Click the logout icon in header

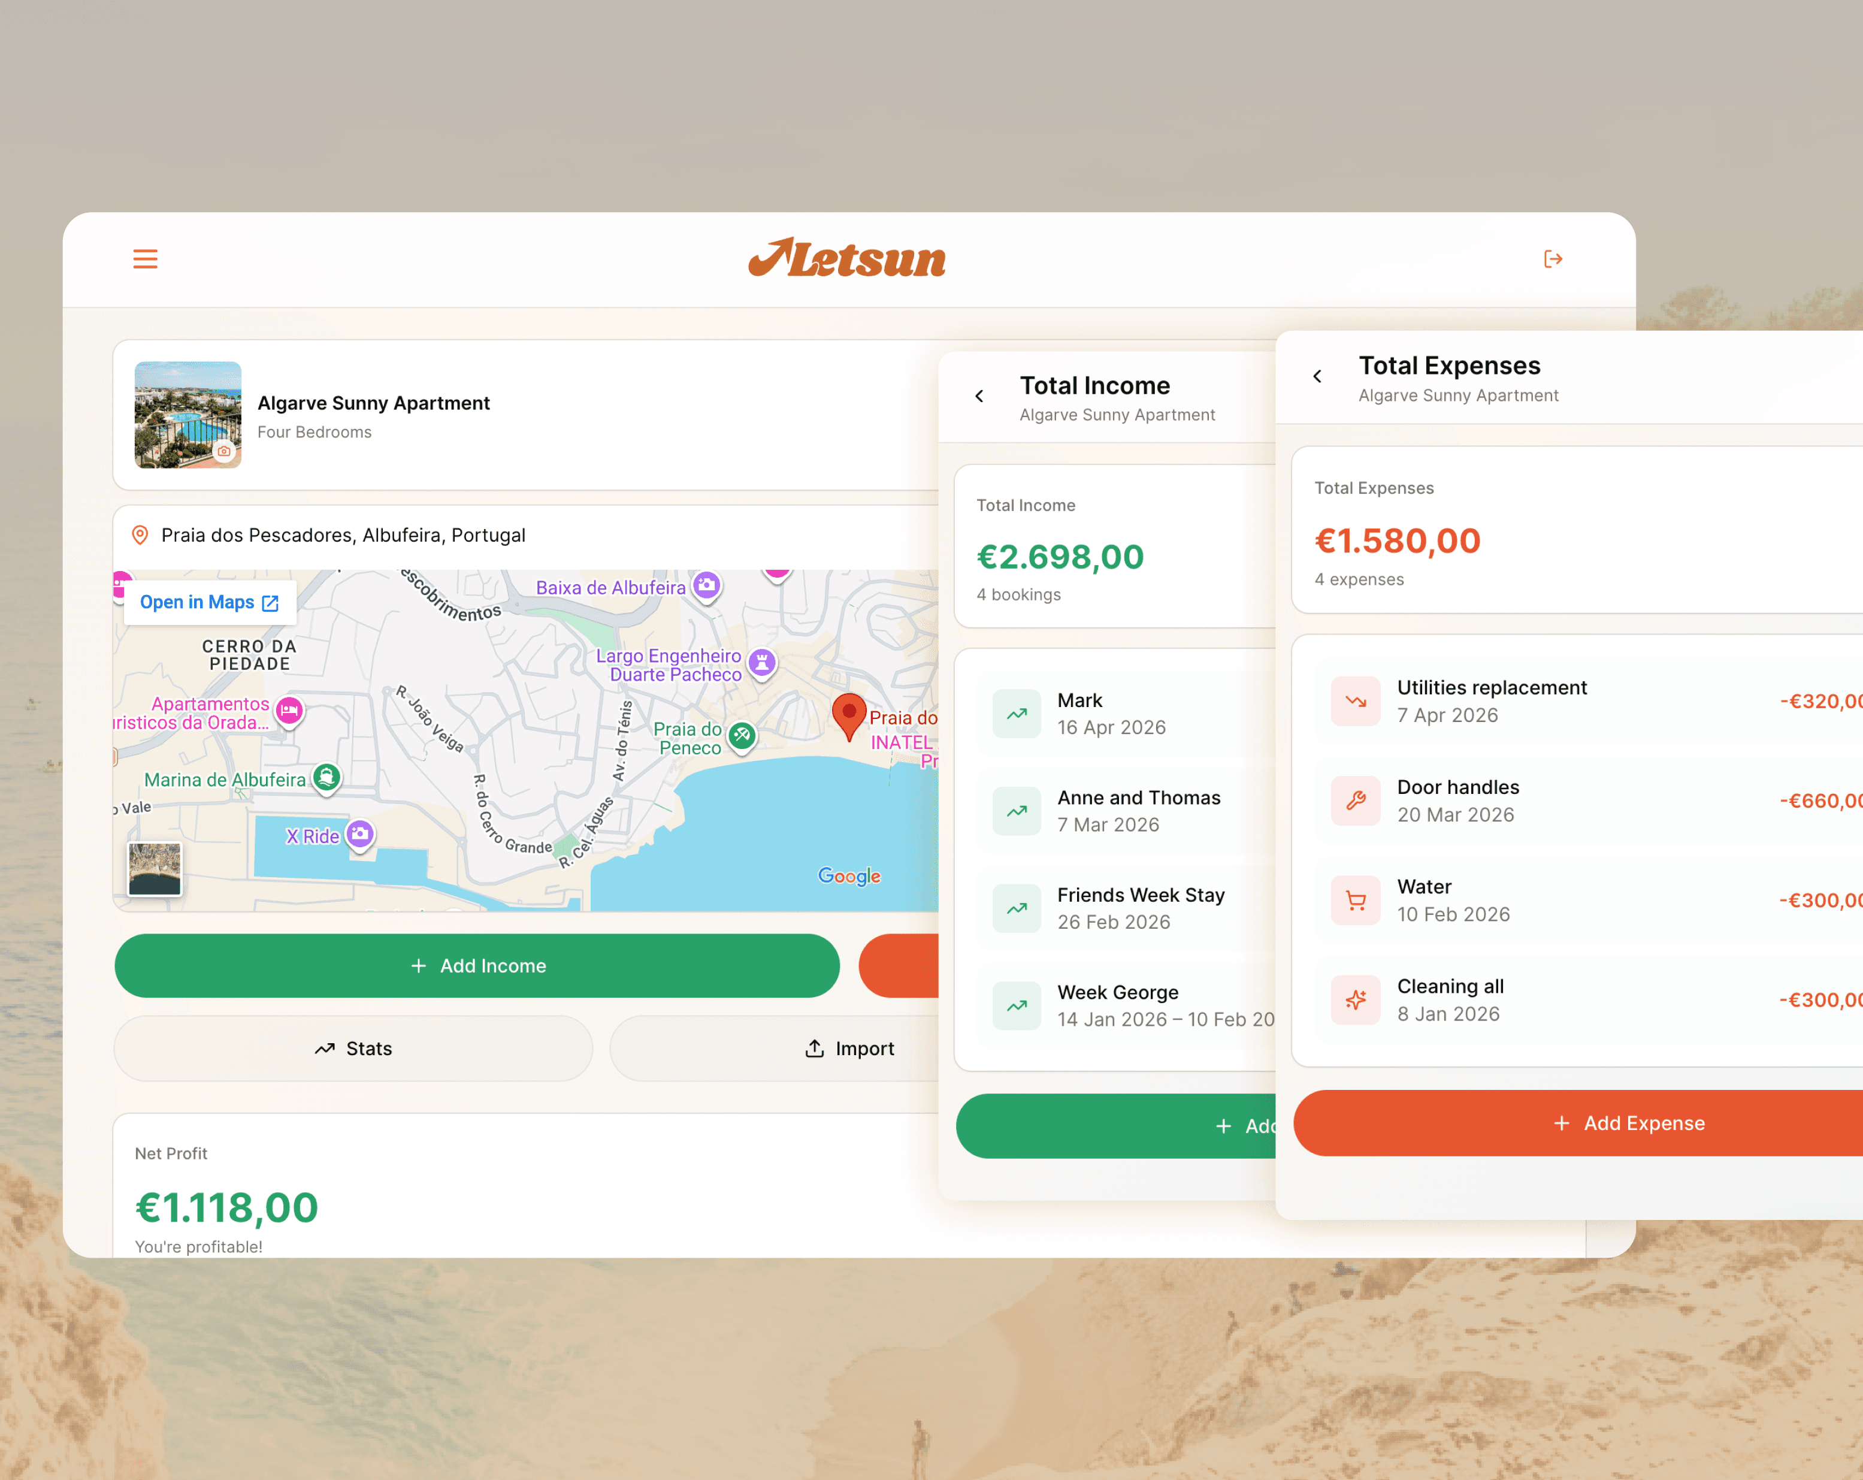[1553, 259]
